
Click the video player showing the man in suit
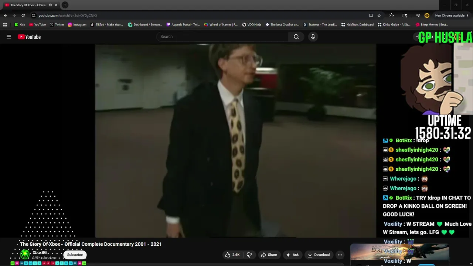(x=235, y=141)
